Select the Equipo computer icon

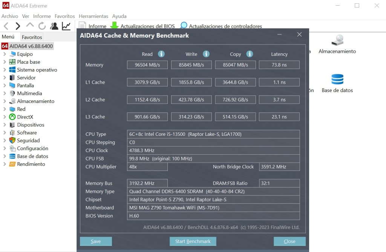(x=12, y=54)
